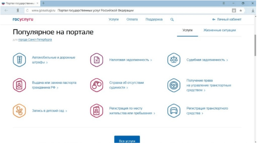
Task: Open Личный кабинет link
Action: click(229, 19)
